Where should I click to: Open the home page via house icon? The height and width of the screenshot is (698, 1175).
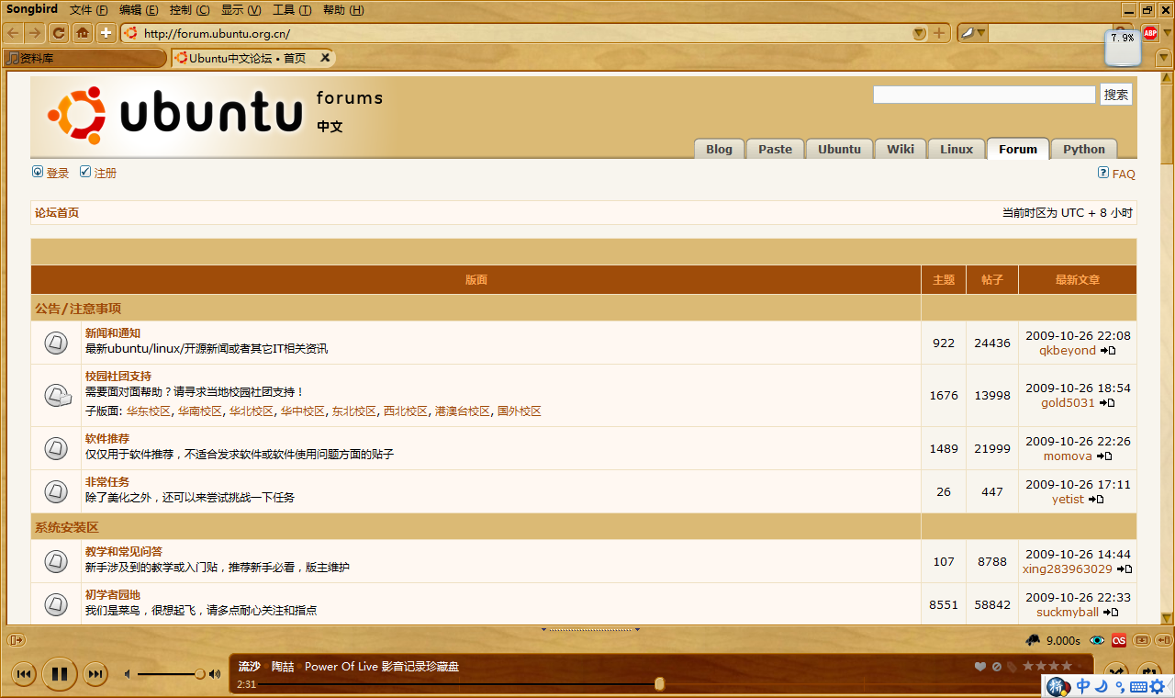pos(83,33)
